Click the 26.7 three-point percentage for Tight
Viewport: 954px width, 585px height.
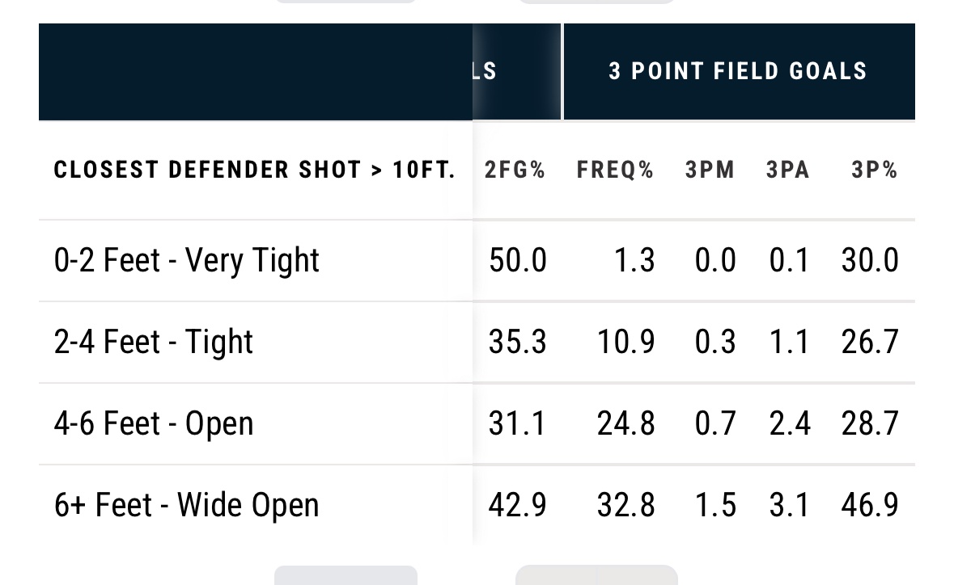[x=870, y=342]
